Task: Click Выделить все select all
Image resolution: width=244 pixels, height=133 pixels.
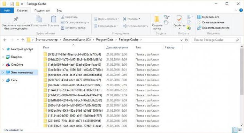Action: coord(208,17)
